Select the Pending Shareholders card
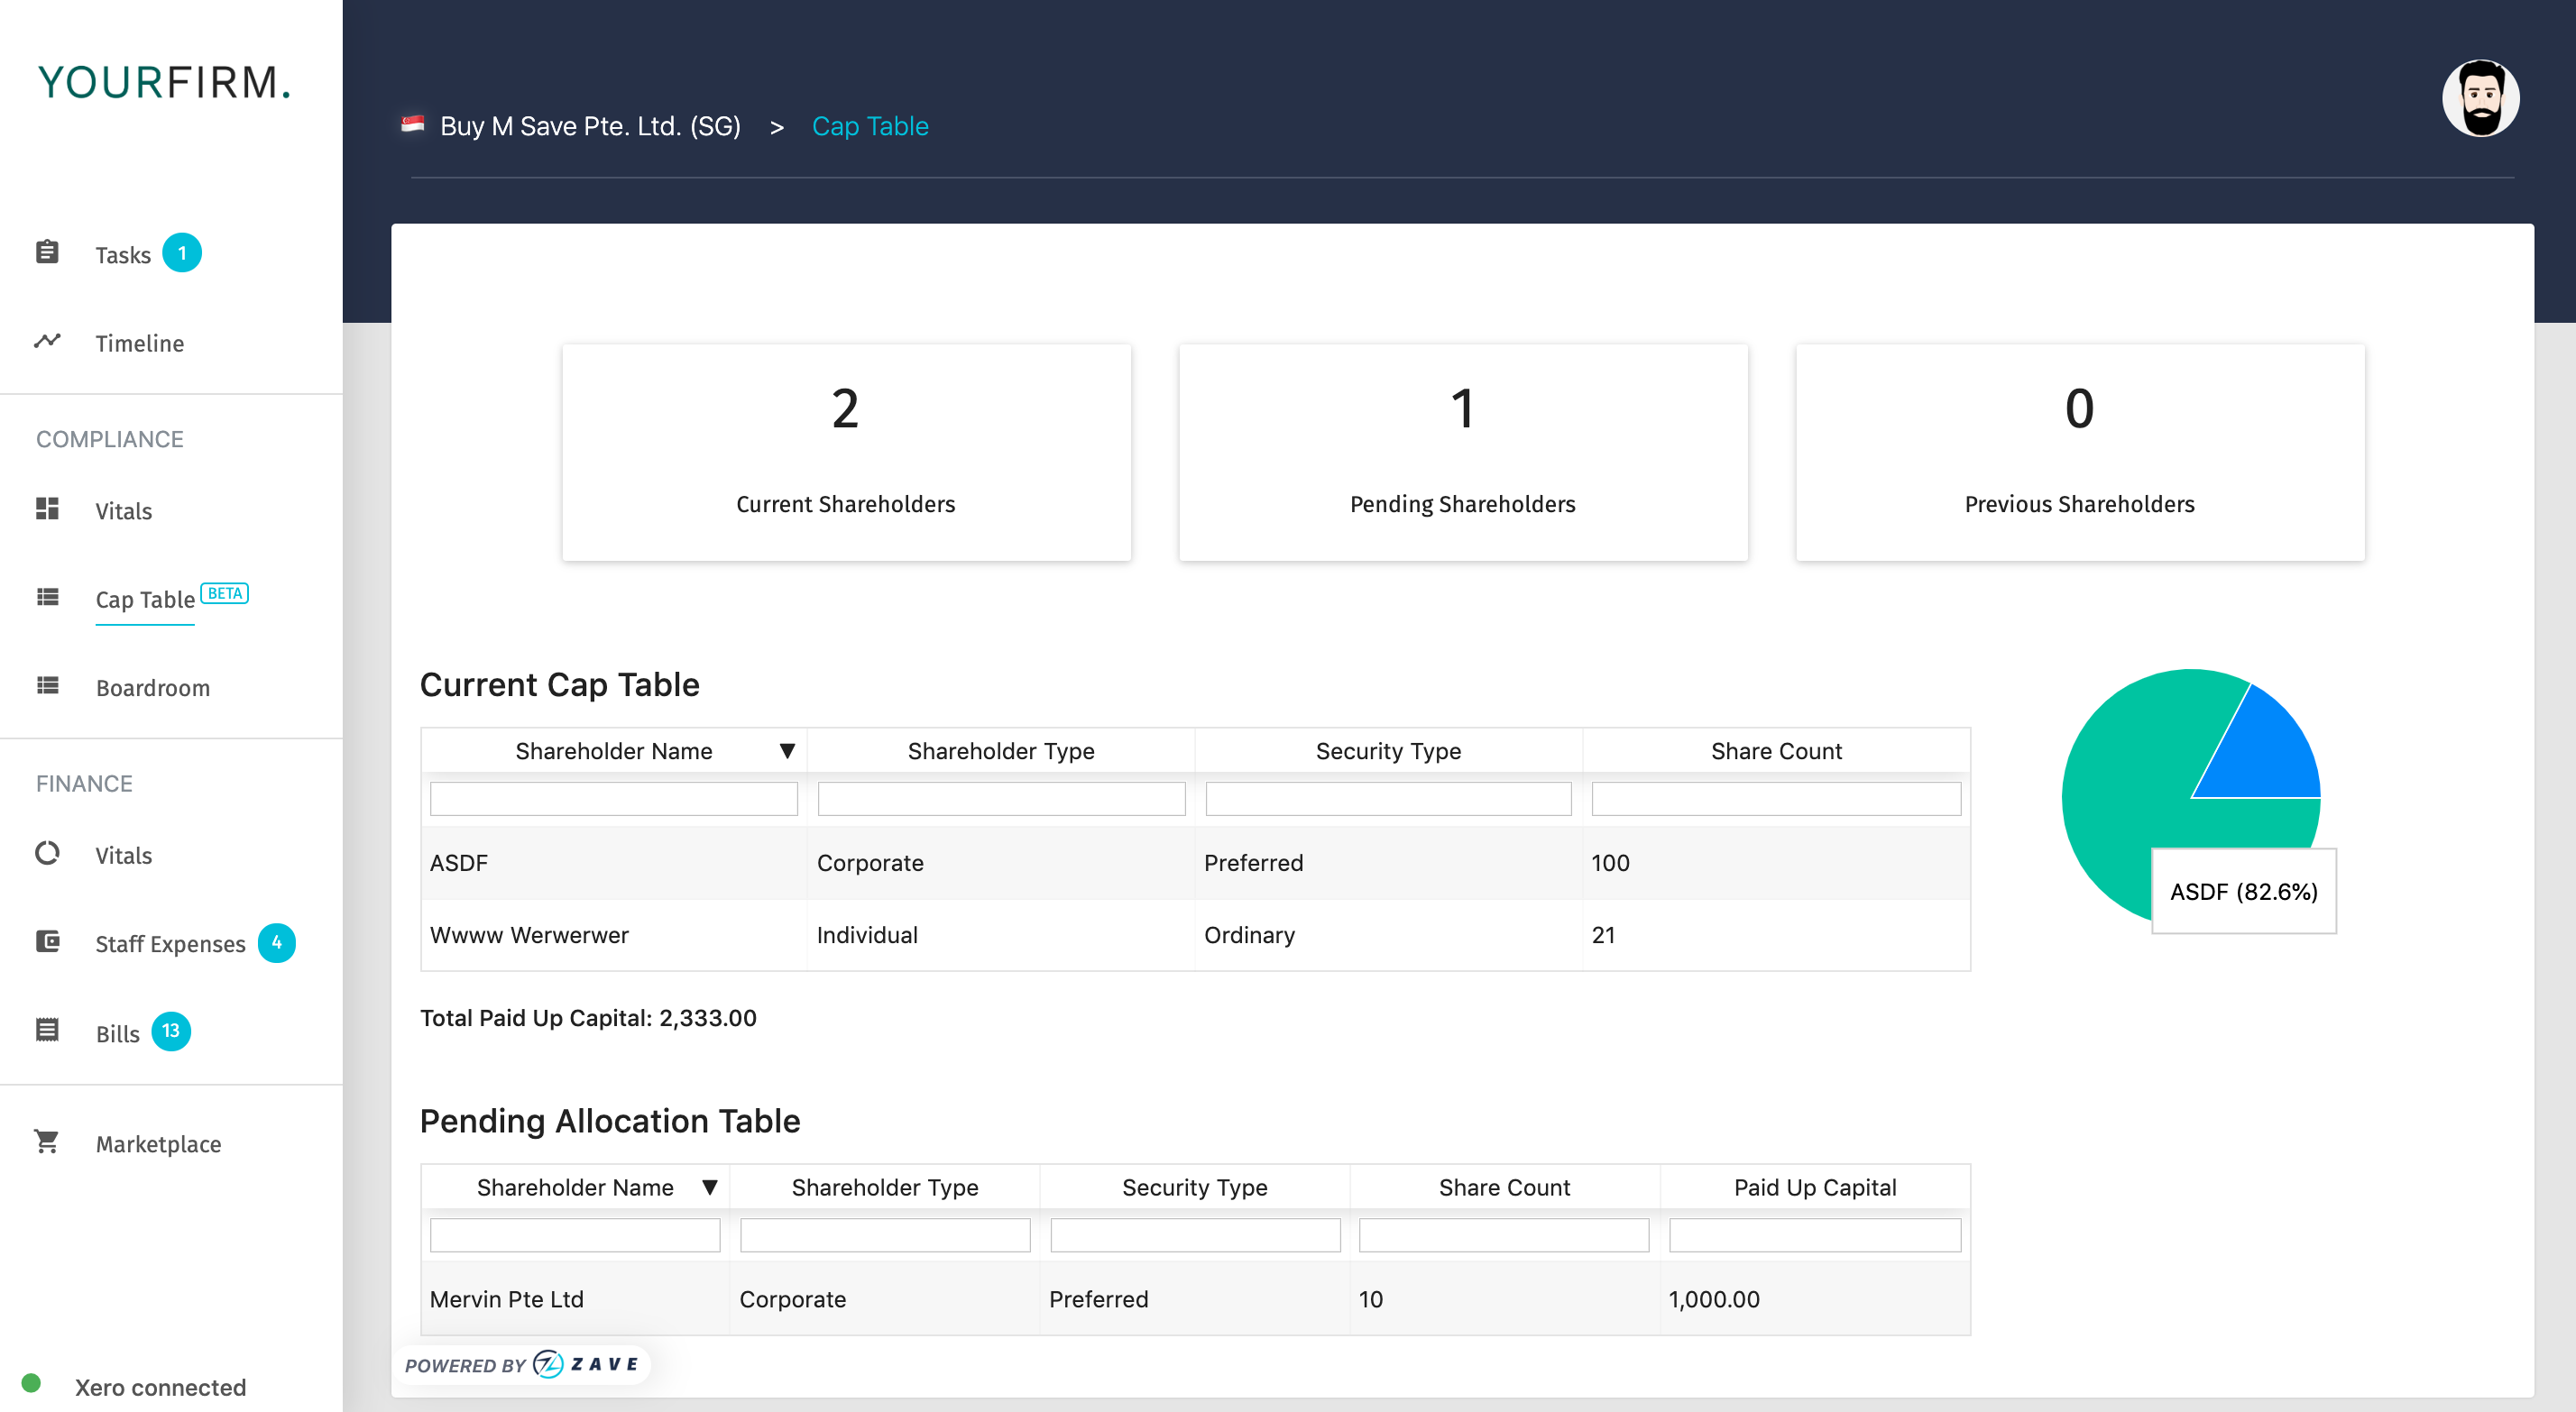Viewport: 2576px width, 1412px height. [x=1462, y=452]
